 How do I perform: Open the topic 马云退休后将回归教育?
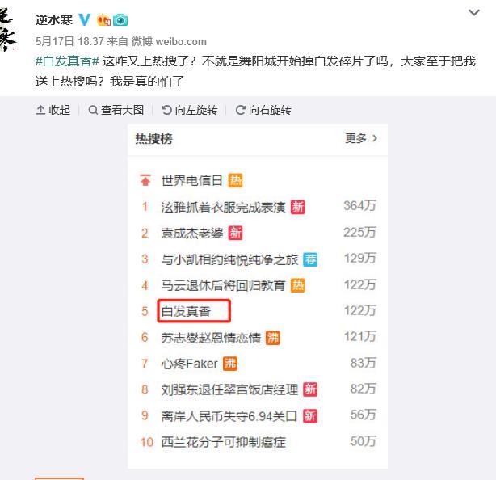click(x=223, y=286)
